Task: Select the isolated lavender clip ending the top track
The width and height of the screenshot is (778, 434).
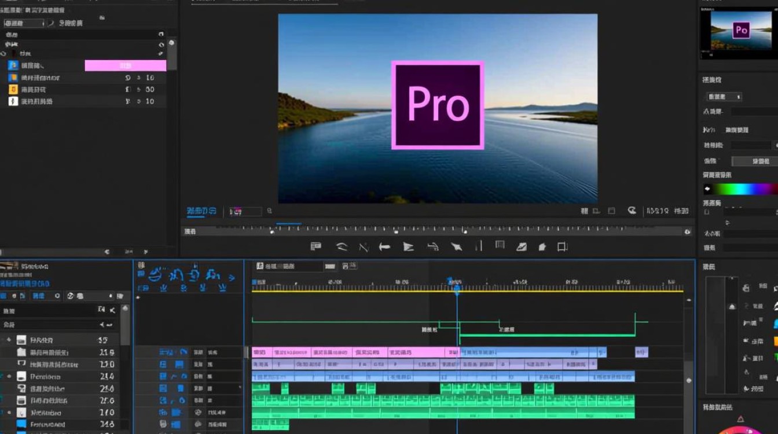Action: (x=641, y=352)
